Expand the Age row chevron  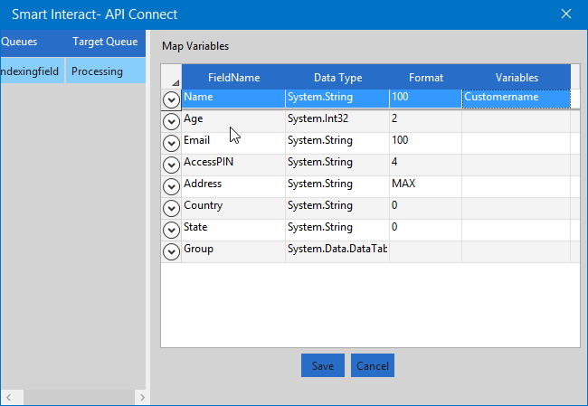point(171,121)
